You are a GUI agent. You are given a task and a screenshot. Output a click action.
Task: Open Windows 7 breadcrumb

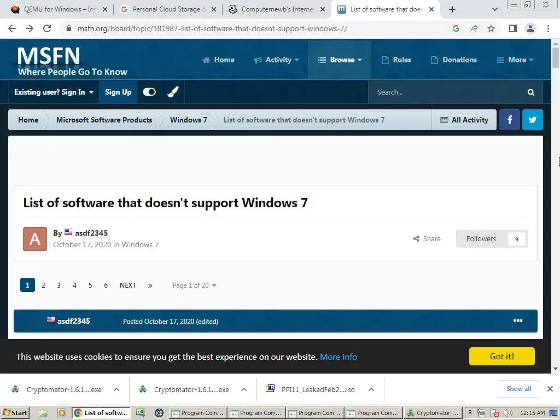click(x=188, y=120)
